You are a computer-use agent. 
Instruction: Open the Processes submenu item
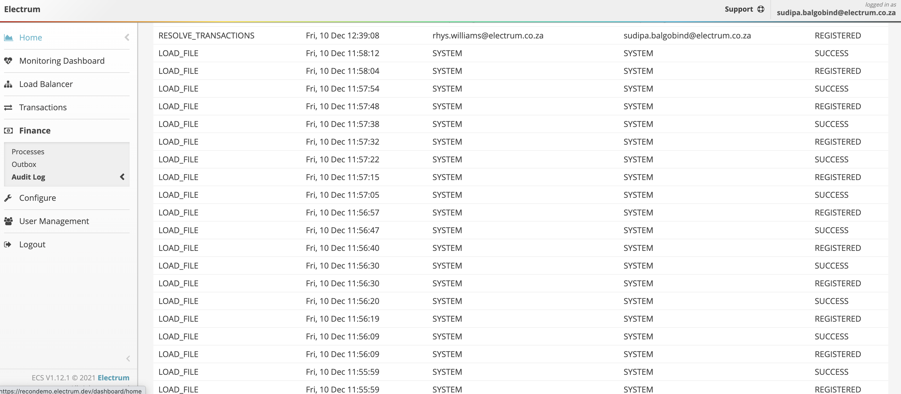[x=28, y=152]
